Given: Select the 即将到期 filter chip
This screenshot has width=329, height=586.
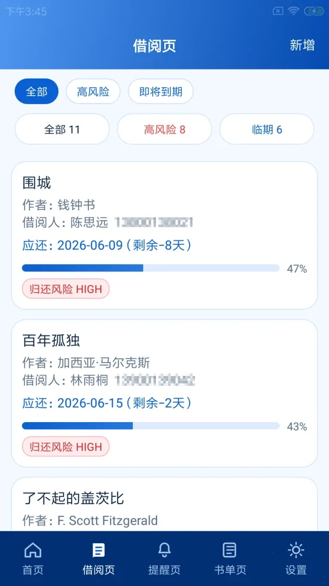Looking at the screenshot, I should tap(160, 92).
